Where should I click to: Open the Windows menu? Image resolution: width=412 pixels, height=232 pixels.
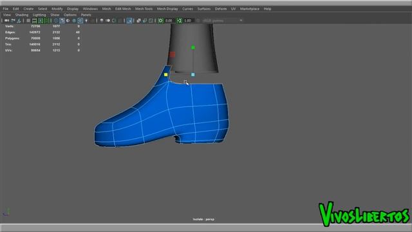click(x=90, y=8)
